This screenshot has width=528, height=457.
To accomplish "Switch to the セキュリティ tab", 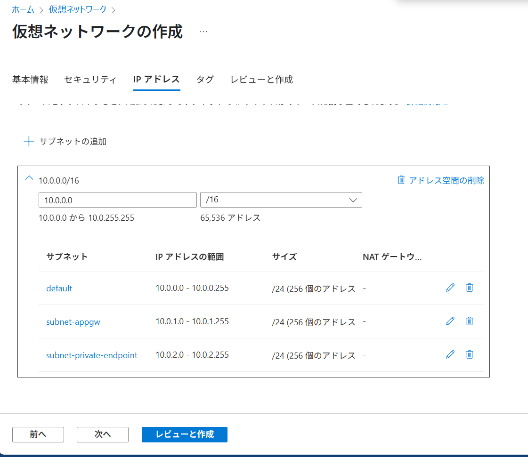I will click(90, 80).
